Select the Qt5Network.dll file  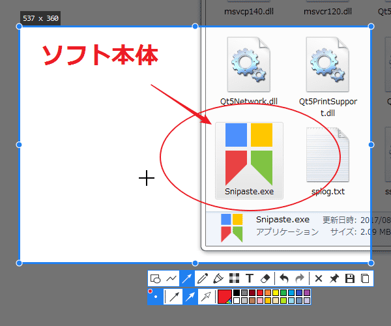click(x=249, y=71)
